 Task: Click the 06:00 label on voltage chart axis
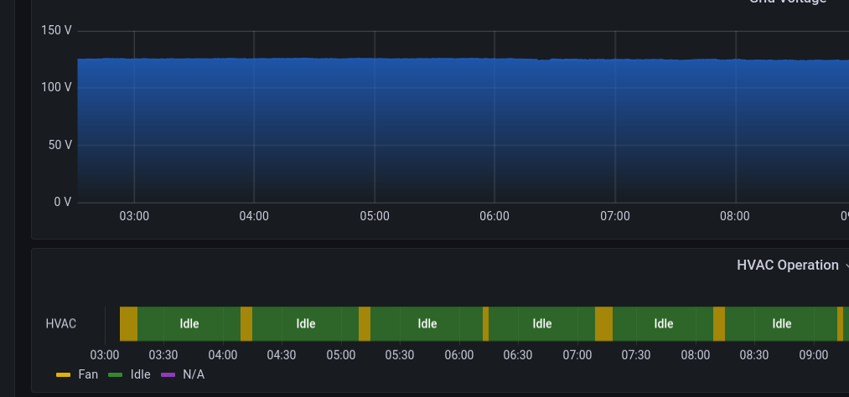coord(494,216)
